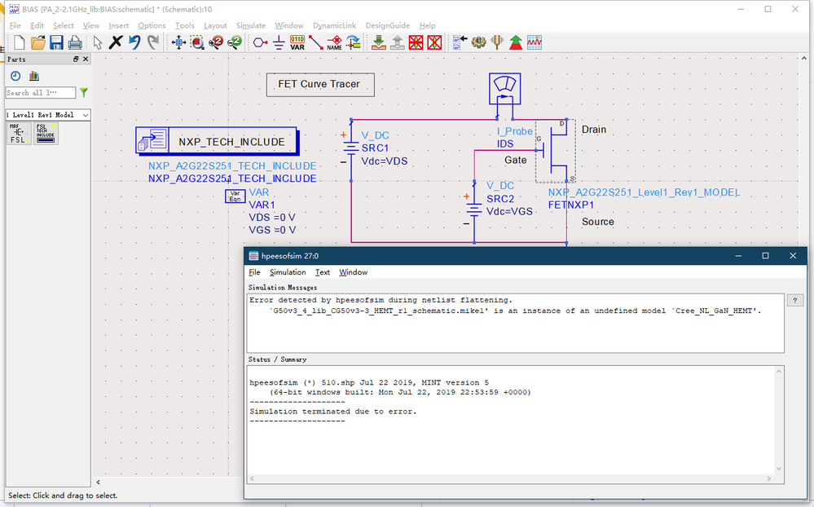Open the parts library books icon
814x507 pixels.
34,76
